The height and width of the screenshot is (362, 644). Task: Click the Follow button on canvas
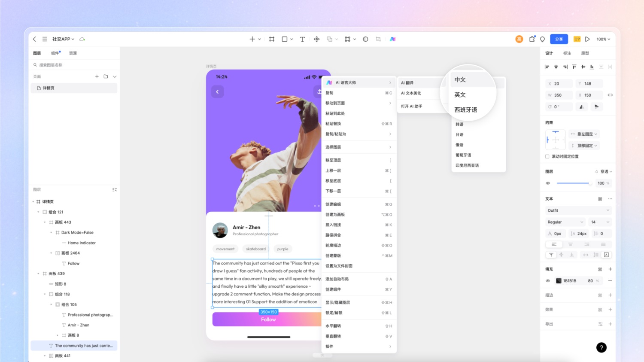tap(268, 319)
